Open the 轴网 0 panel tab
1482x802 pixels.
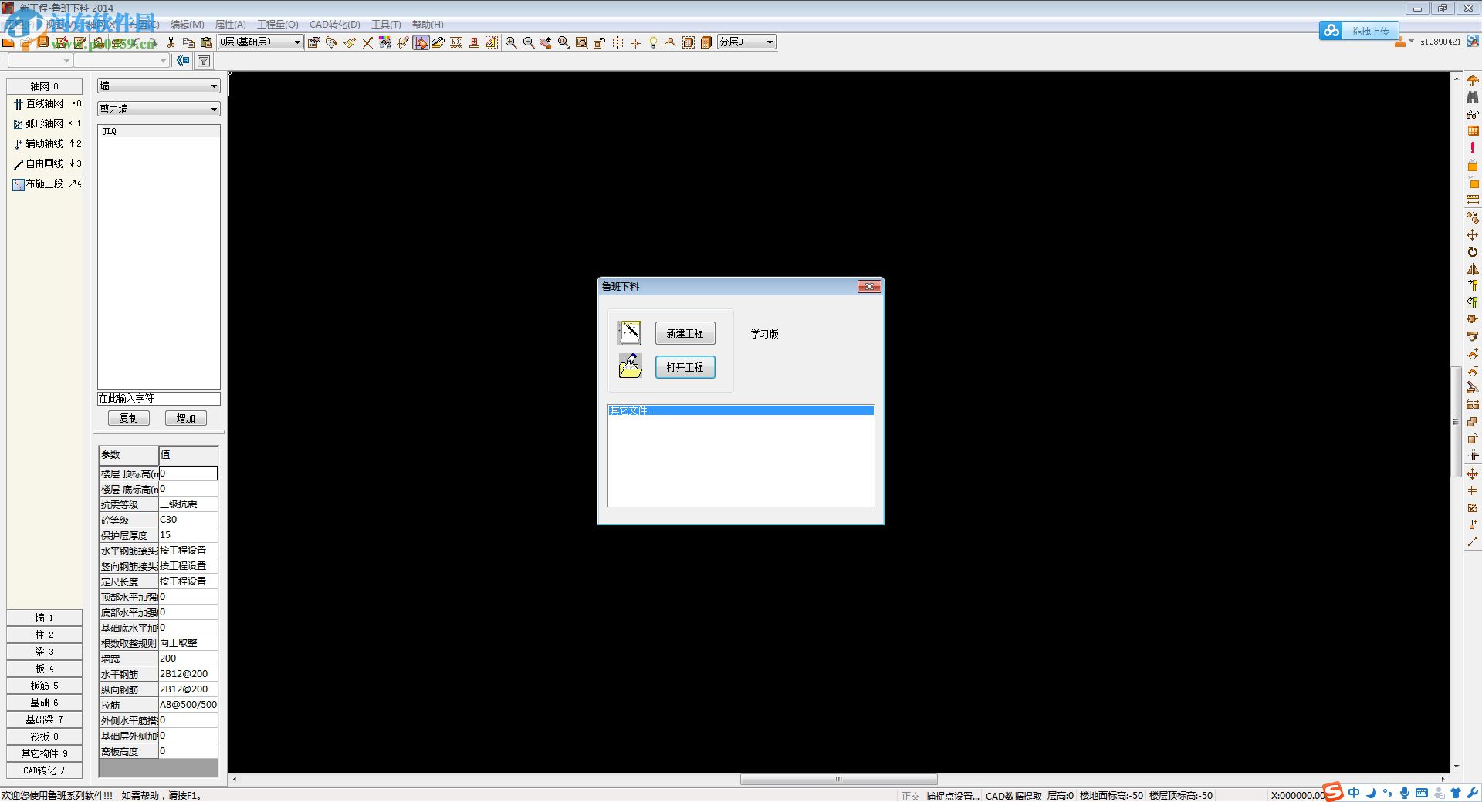(x=45, y=86)
